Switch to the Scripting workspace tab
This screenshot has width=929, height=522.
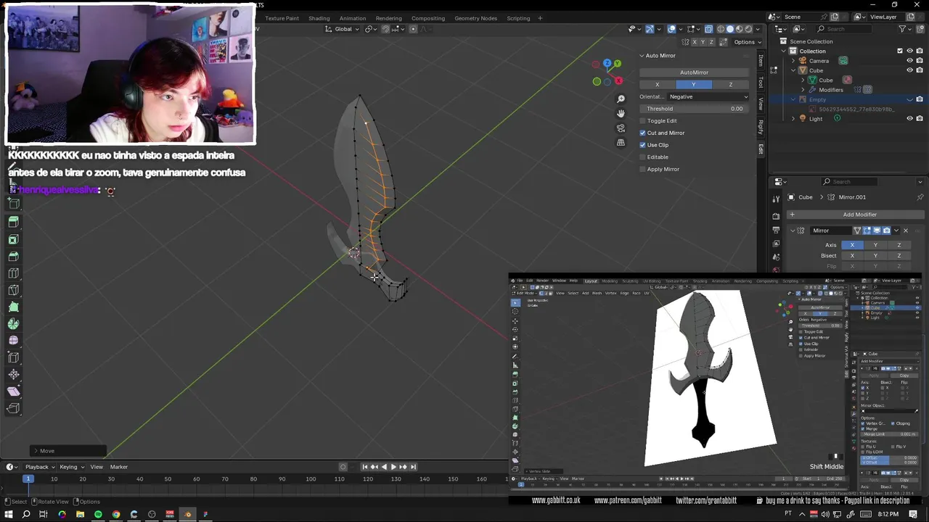[x=518, y=18]
